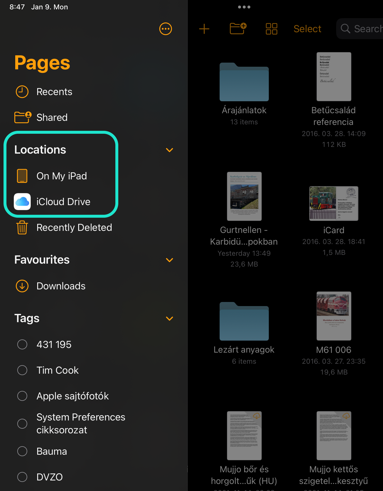Select the System Preferences cikksorozat tag circle
The image size is (383, 491).
click(x=22, y=423)
